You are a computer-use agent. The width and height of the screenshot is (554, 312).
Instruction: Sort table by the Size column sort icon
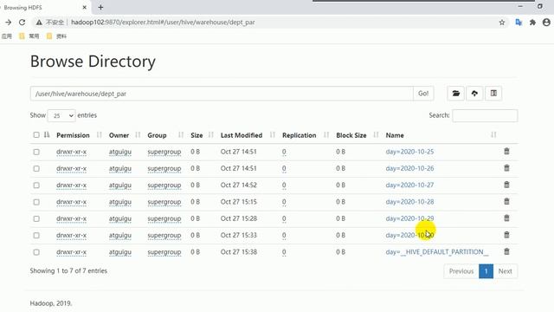(211, 135)
